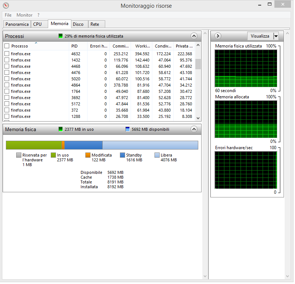This screenshot has width=295, height=284.
Task: Click the Commit value 378.788 for PID 4864
Action: [x=121, y=85]
